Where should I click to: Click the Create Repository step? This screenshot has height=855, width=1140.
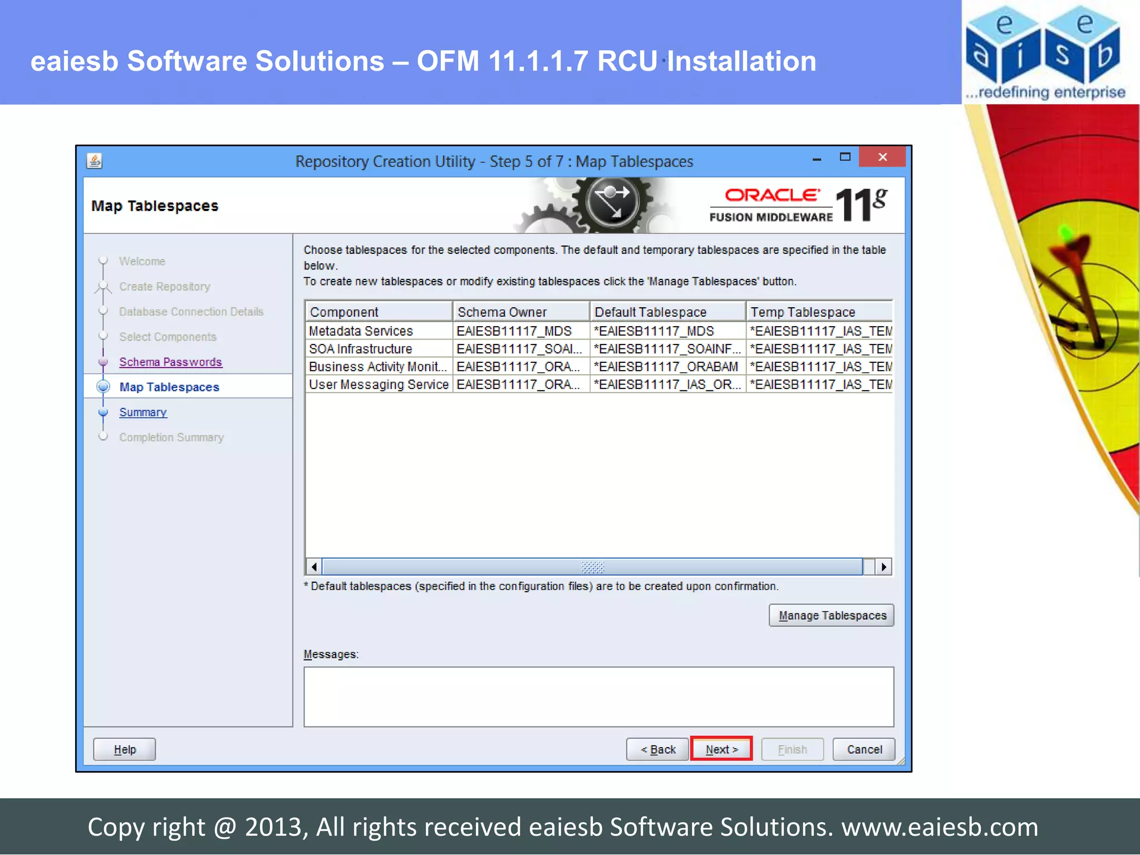pos(165,287)
